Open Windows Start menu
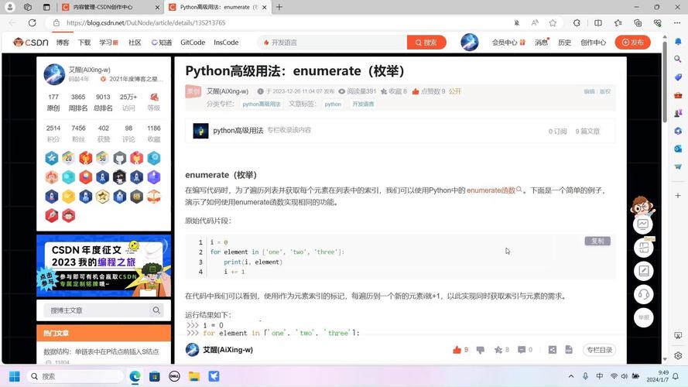Screen dimensions: 688x387 click(x=15, y=376)
